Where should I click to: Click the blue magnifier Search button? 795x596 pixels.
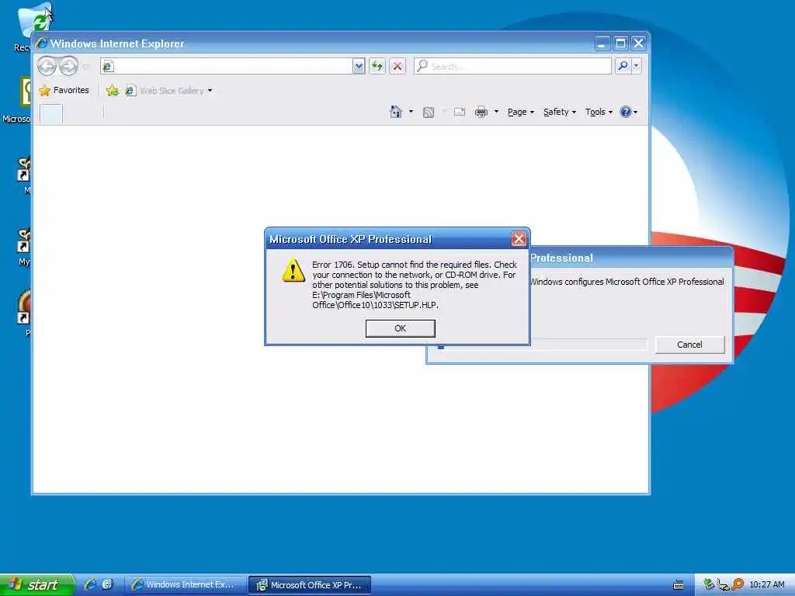[x=623, y=66]
